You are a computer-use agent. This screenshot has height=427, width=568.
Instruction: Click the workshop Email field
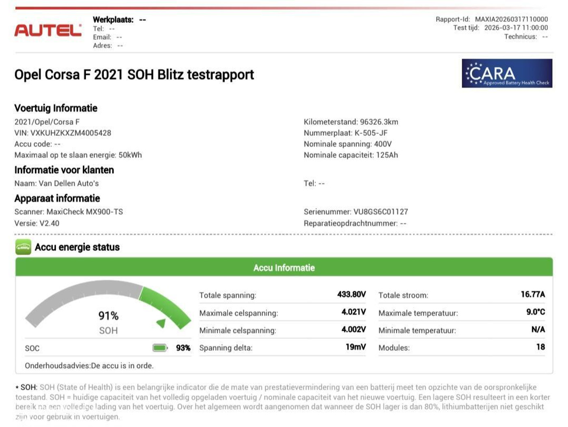[108, 37]
